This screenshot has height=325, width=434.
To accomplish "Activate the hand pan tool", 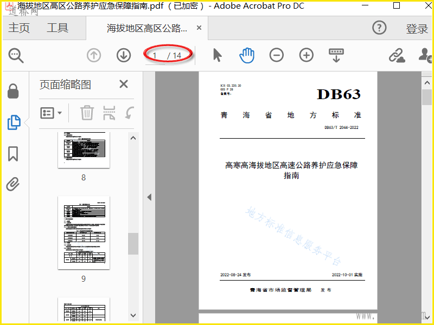I will click(247, 55).
